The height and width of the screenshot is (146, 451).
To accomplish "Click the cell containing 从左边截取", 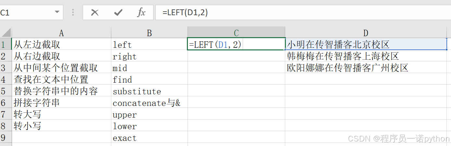I will 61,44.
